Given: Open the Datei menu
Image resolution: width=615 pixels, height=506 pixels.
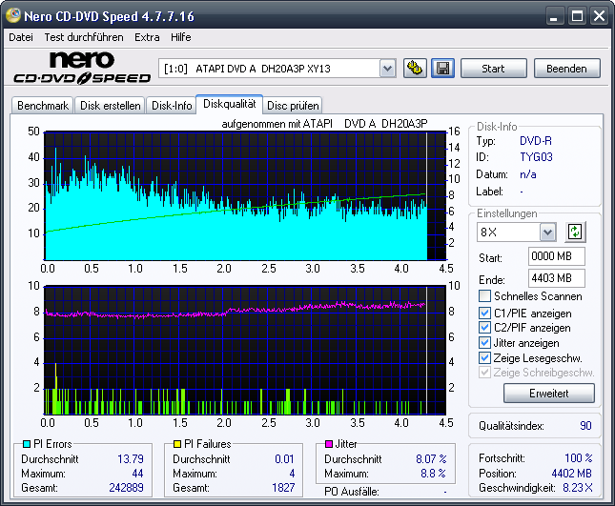Looking at the screenshot, I should tap(21, 37).
